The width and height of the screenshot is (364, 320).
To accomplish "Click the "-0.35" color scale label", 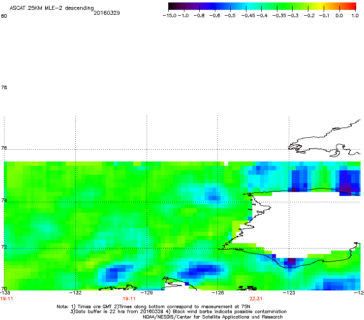I will pos(279,16).
